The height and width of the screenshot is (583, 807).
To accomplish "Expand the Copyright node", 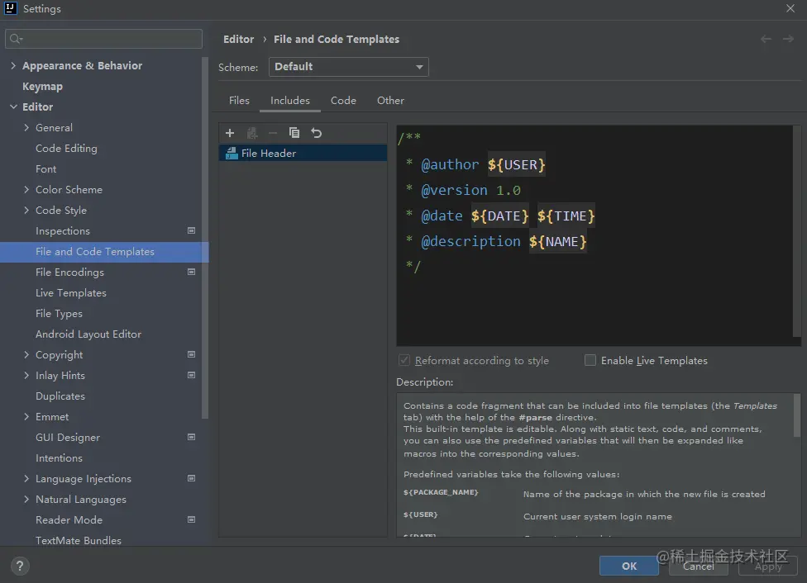I will click(x=26, y=355).
